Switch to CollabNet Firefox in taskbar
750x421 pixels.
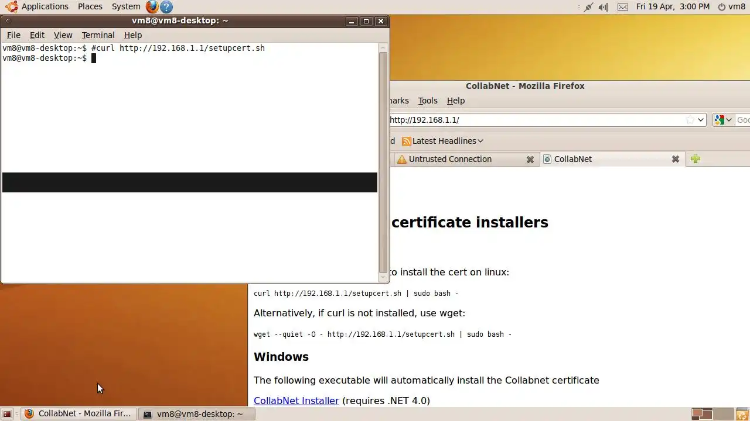[79, 414]
